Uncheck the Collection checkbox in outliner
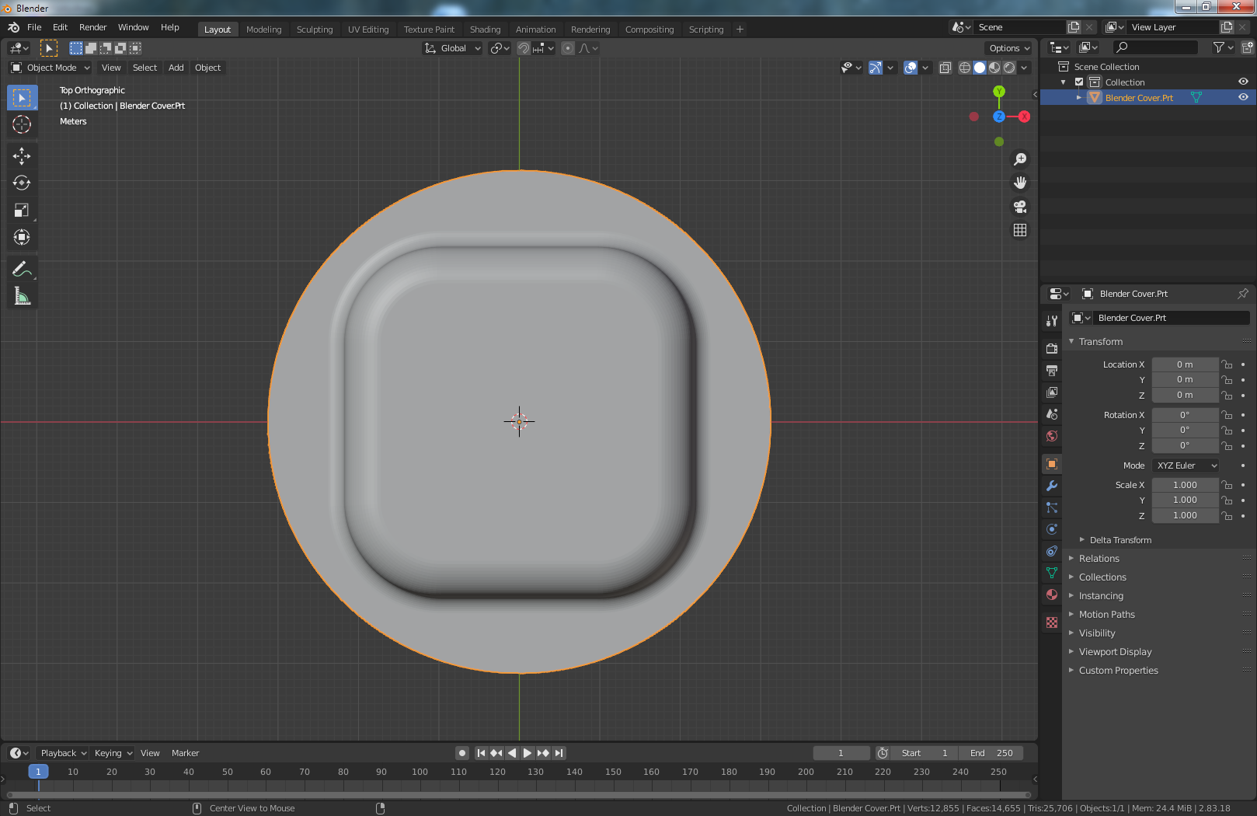The image size is (1257, 816). point(1079,82)
